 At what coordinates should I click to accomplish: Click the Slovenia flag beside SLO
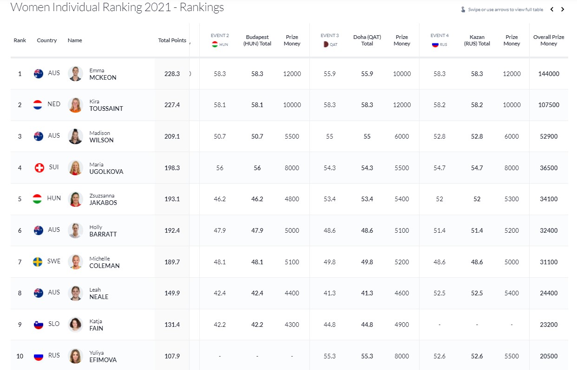(x=39, y=324)
